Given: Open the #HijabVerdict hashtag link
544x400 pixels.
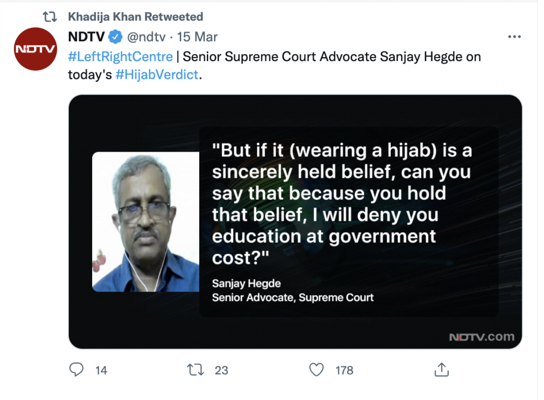Looking at the screenshot, I should point(158,75).
